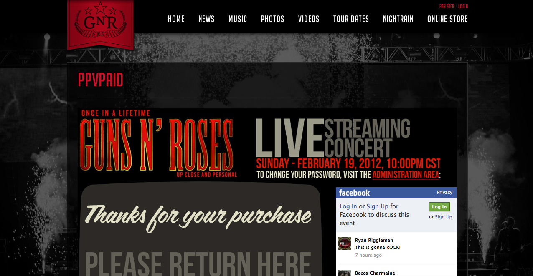This screenshot has height=276, width=533.
Task: Click the Log In text link for Facebook
Action: pyautogui.click(x=348, y=206)
